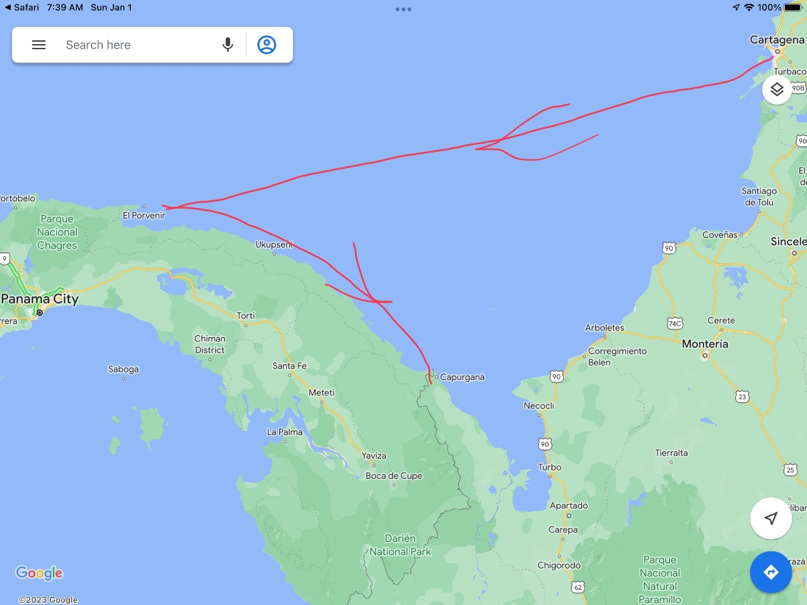
Task: Select Cartagena city label
Action: pos(777,40)
